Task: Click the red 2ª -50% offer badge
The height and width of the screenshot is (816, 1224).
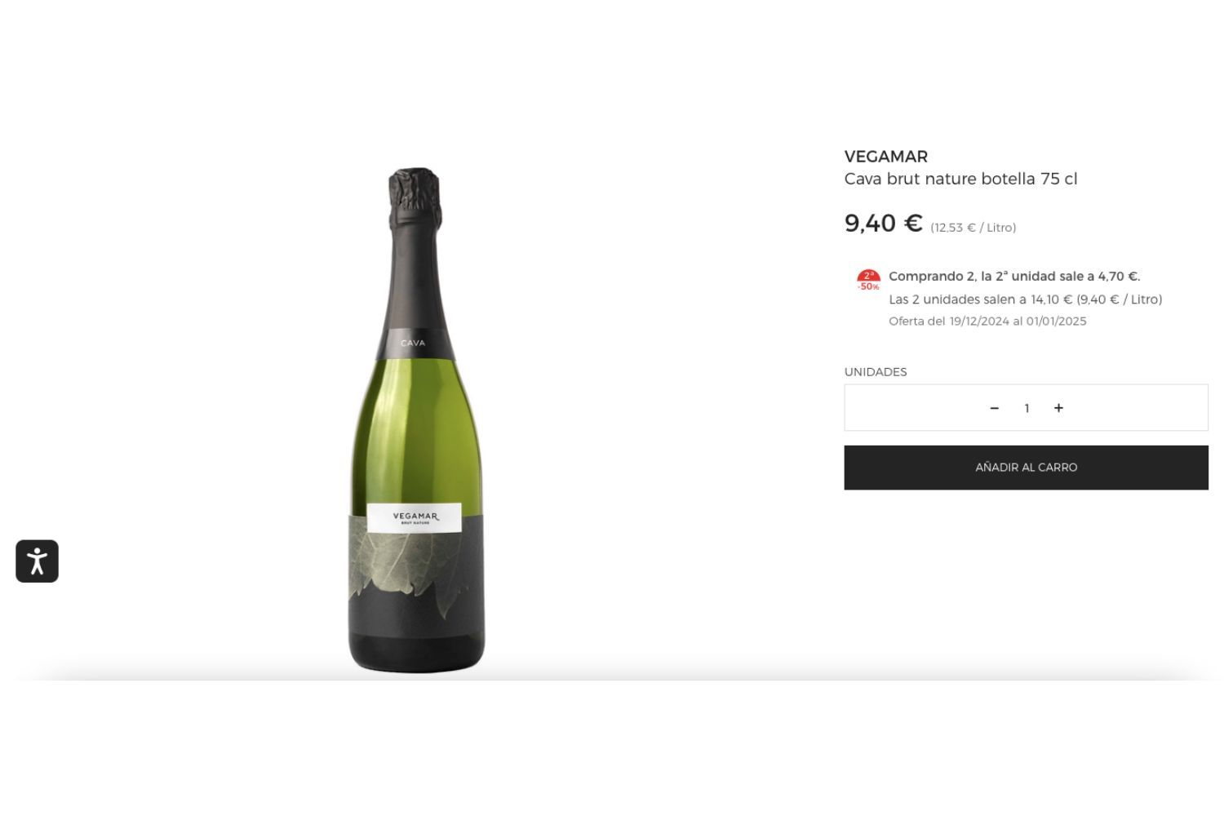Action: pyautogui.click(x=868, y=281)
